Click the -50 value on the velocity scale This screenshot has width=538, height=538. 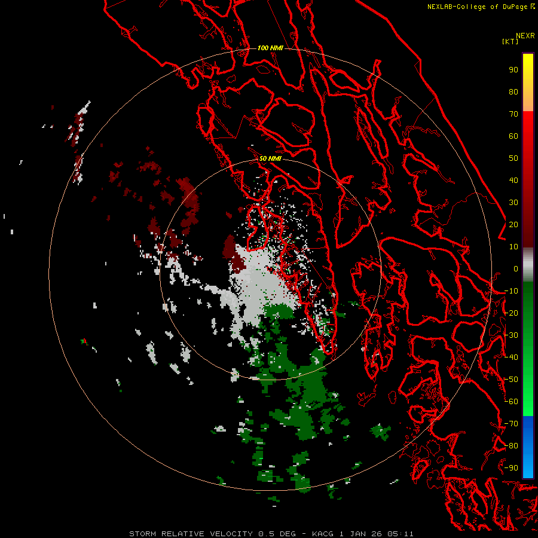(x=511, y=380)
